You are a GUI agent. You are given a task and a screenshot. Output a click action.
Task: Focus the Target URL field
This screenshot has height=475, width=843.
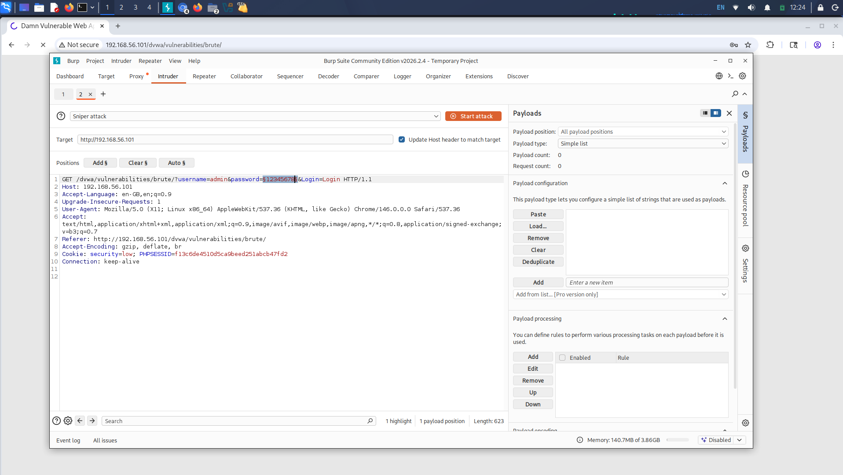[x=235, y=139]
